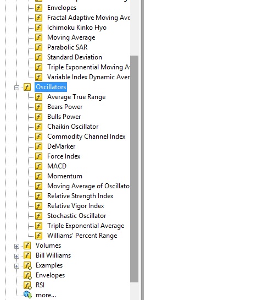Click the Commodity Channel Index icon

(39, 137)
